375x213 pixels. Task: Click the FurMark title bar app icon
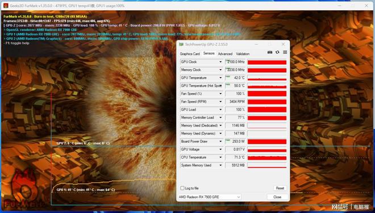coord(6,6)
